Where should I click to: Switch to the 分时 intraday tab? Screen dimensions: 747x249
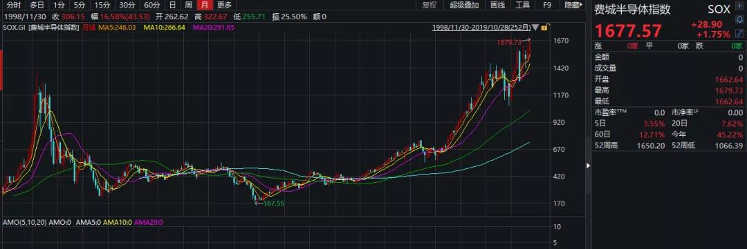tap(14, 6)
